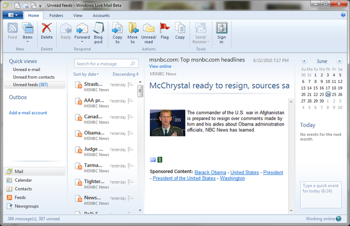Click the message list scroll down arrow

[140, 210]
